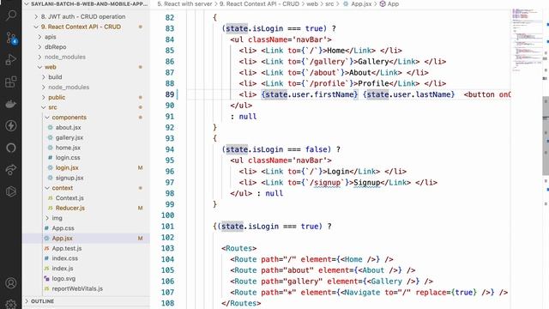The width and height of the screenshot is (549, 309).
Task: Open the Live Share arrow icon
Action: pos(11,170)
